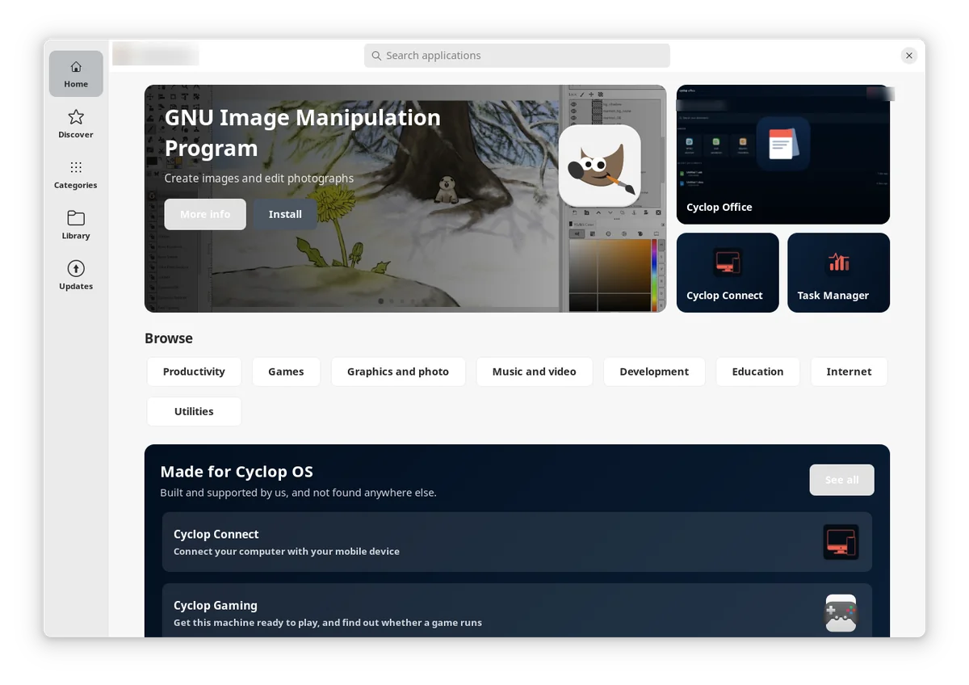Browse the Graphics and photo category
This screenshot has height=685, width=969.
[398, 372]
